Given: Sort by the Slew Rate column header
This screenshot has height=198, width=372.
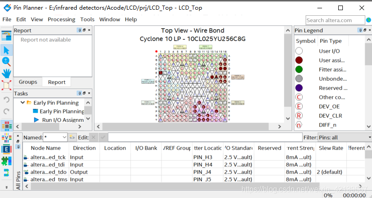Looking at the screenshot, I should click(331, 148).
